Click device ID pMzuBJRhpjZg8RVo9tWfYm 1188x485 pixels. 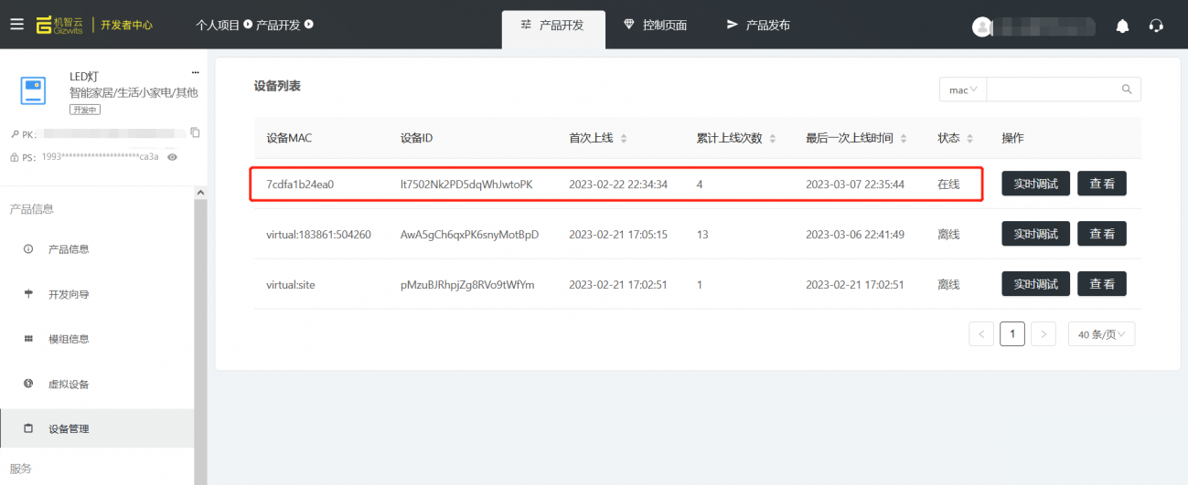467,284
